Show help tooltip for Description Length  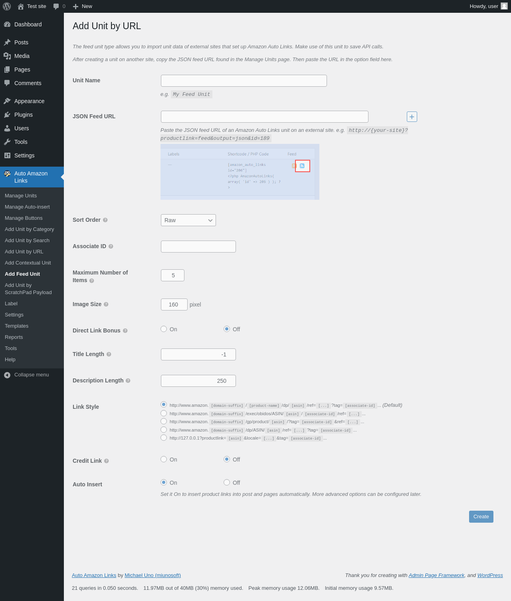128,381
